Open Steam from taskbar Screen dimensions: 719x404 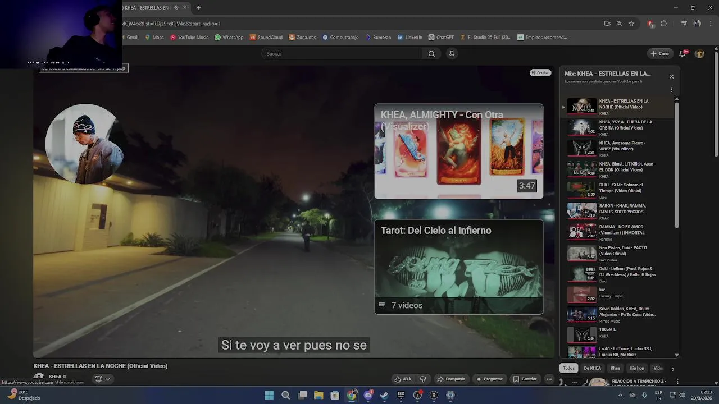[384, 395]
